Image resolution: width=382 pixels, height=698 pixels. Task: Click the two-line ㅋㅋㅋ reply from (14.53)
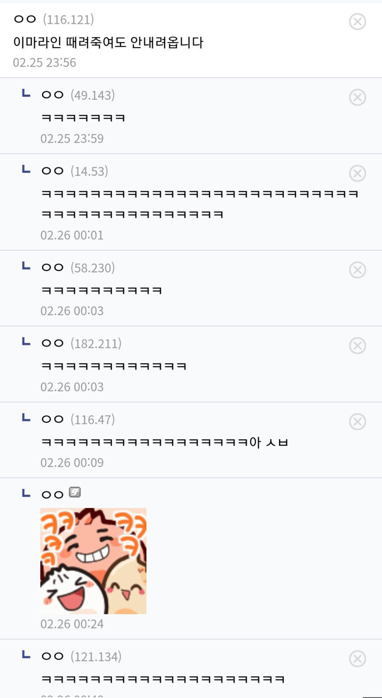(x=199, y=204)
